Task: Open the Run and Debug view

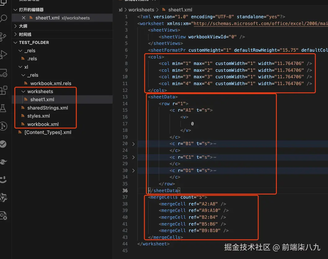Action: [x=3, y=55]
